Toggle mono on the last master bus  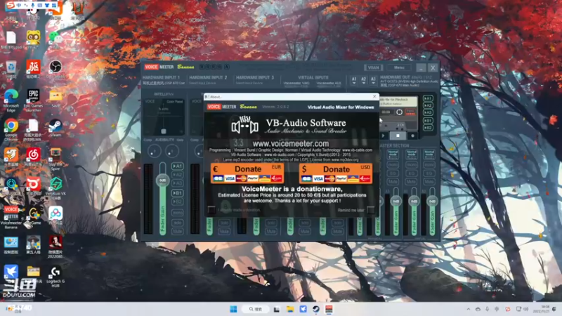tap(429, 165)
